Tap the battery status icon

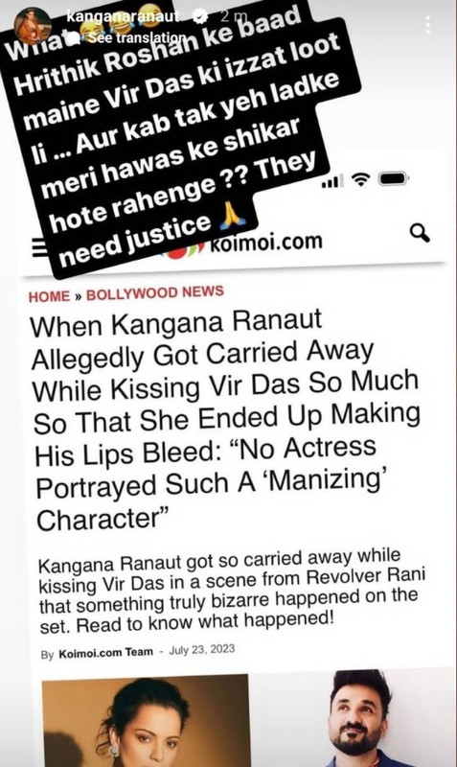394,179
